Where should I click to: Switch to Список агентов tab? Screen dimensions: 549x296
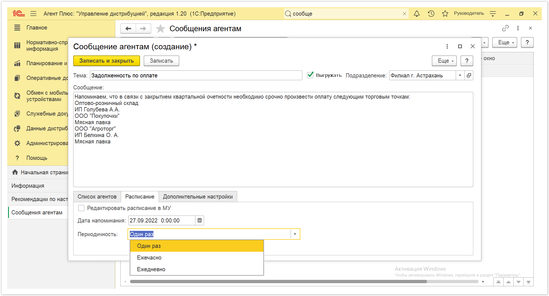(97, 197)
